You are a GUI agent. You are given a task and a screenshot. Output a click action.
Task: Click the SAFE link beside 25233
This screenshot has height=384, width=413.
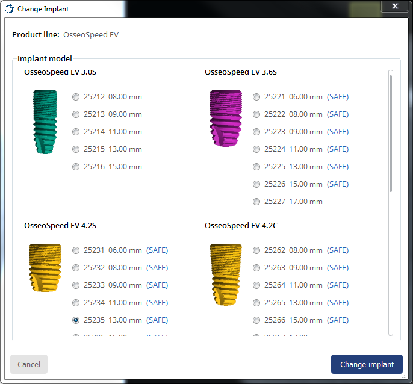pyautogui.click(x=157, y=285)
